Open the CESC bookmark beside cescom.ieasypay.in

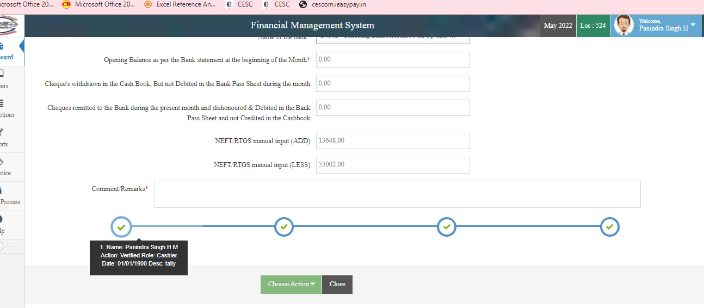[x=276, y=4]
